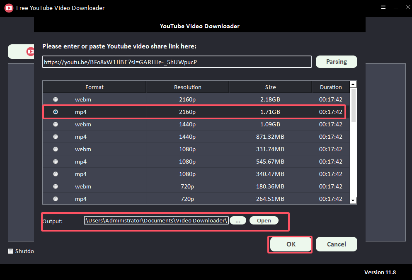
Task: Click the scrollbar down arrow
Action: coord(353,201)
